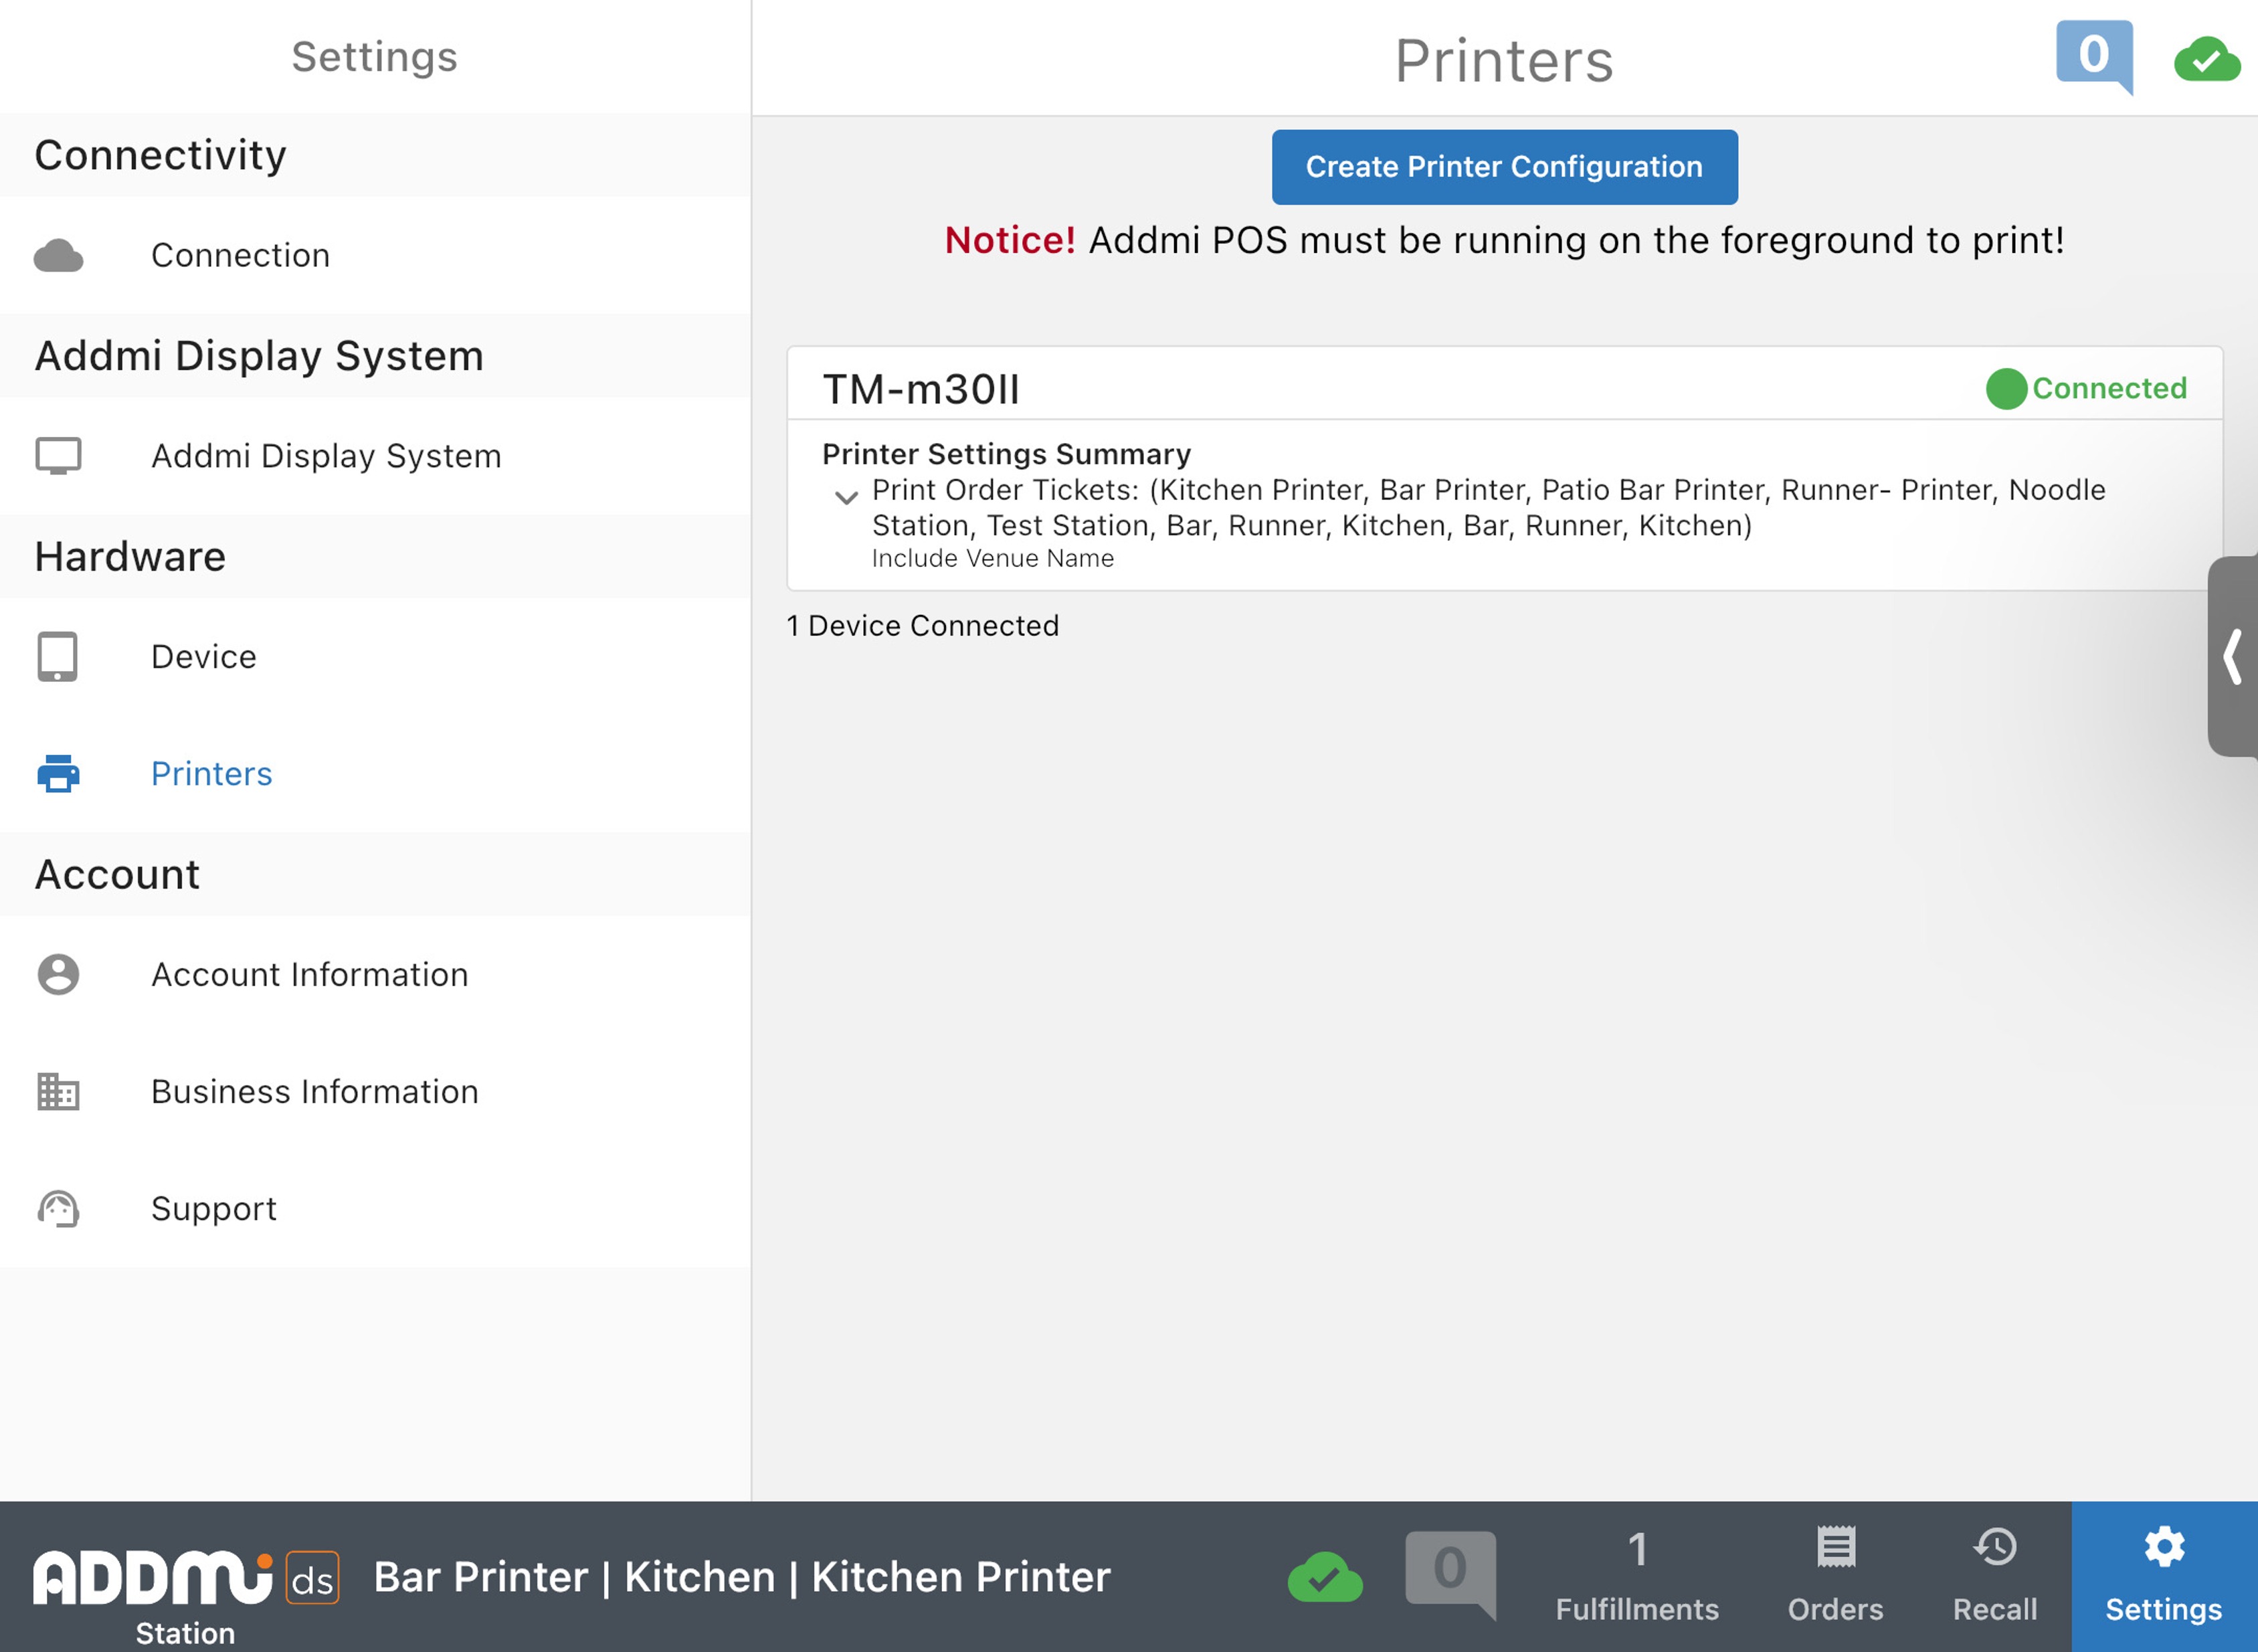
Task: Select Account Information in settings list
Action: [x=310, y=974]
